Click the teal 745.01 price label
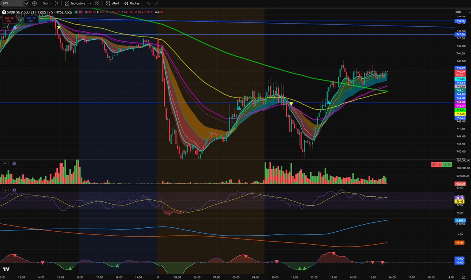 click(x=460, y=90)
